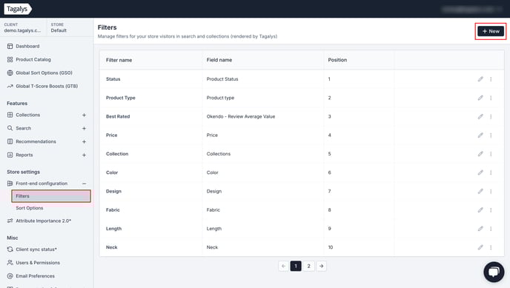Viewport: 510px width, 288px height.
Task: Click the + New filter button
Action: tap(491, 31)
